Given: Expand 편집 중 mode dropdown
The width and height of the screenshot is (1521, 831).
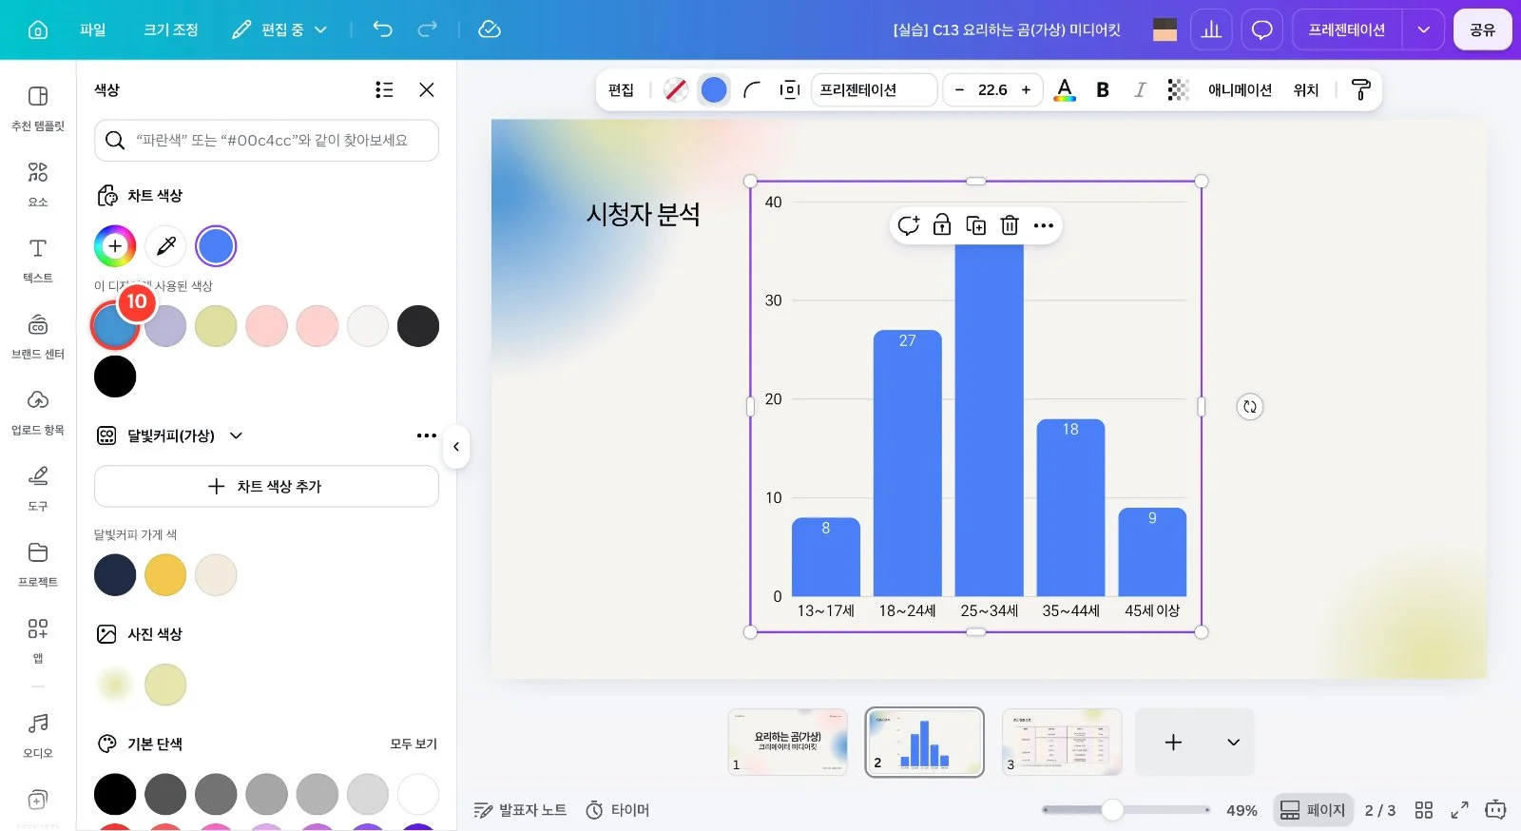Looking at the screenshot, I should 279,29.
